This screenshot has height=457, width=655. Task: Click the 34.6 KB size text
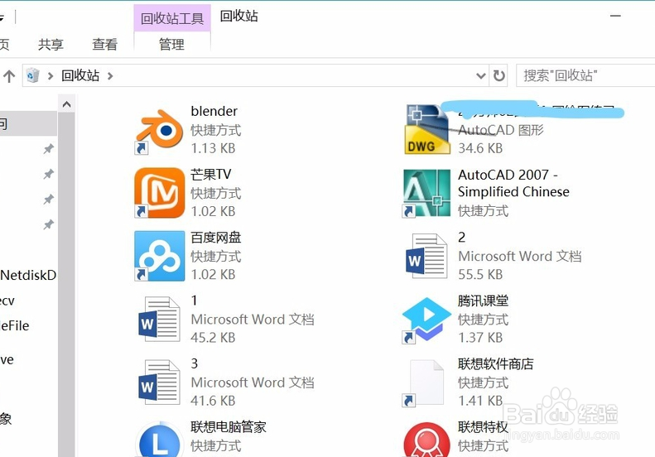click(480, 148)
